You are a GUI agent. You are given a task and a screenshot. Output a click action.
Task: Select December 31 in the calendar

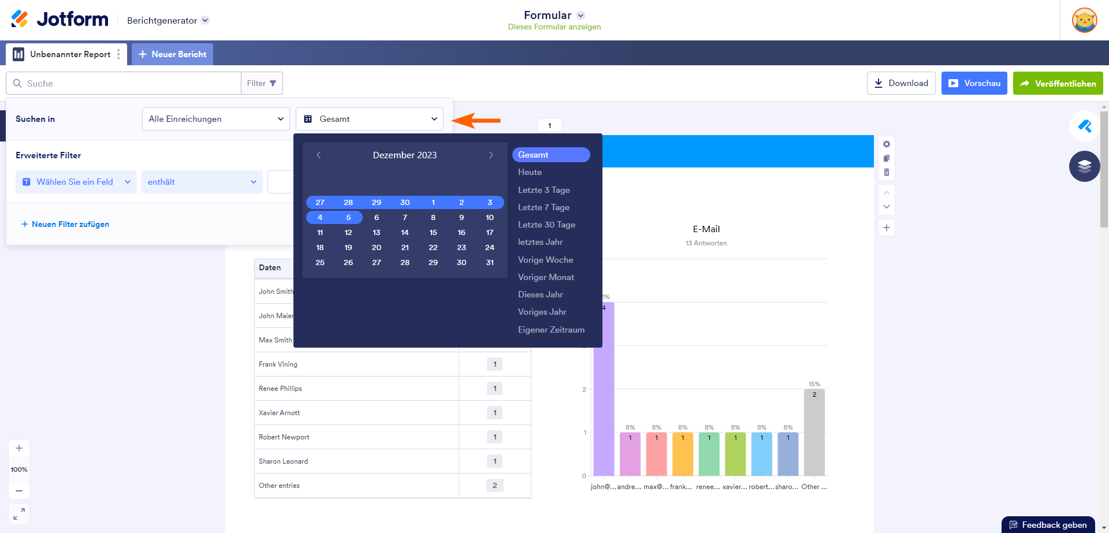490,263
